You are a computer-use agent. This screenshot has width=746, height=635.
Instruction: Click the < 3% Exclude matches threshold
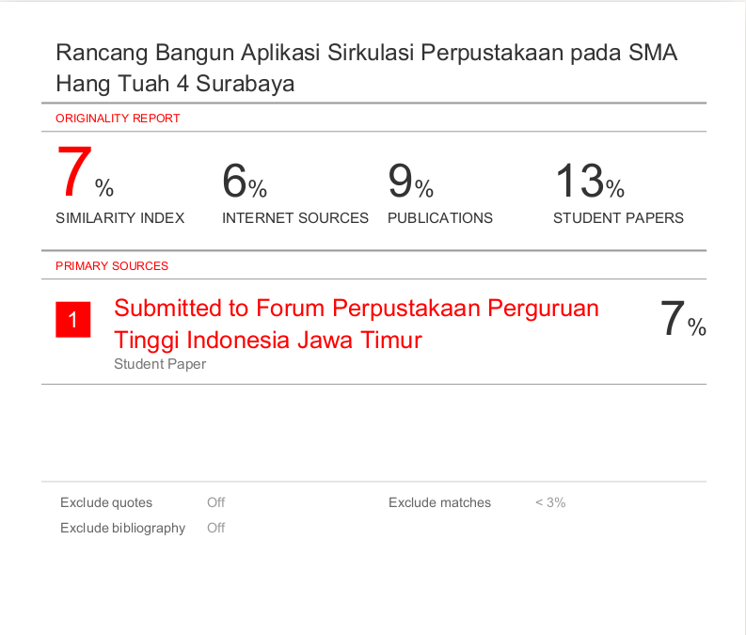550,502
